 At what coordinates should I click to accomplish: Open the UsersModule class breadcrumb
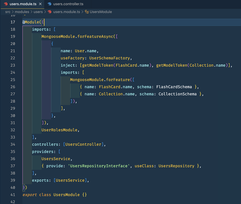pyautogui.click(x=101, y=12)
